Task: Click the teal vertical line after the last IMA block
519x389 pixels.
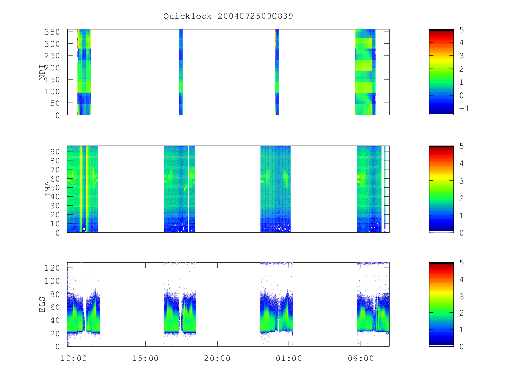Action: [385, 189]
